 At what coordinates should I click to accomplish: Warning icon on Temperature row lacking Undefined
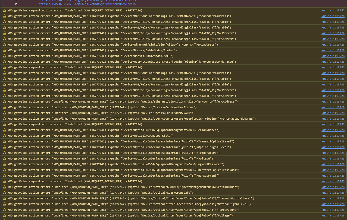(x=4, y=153)
